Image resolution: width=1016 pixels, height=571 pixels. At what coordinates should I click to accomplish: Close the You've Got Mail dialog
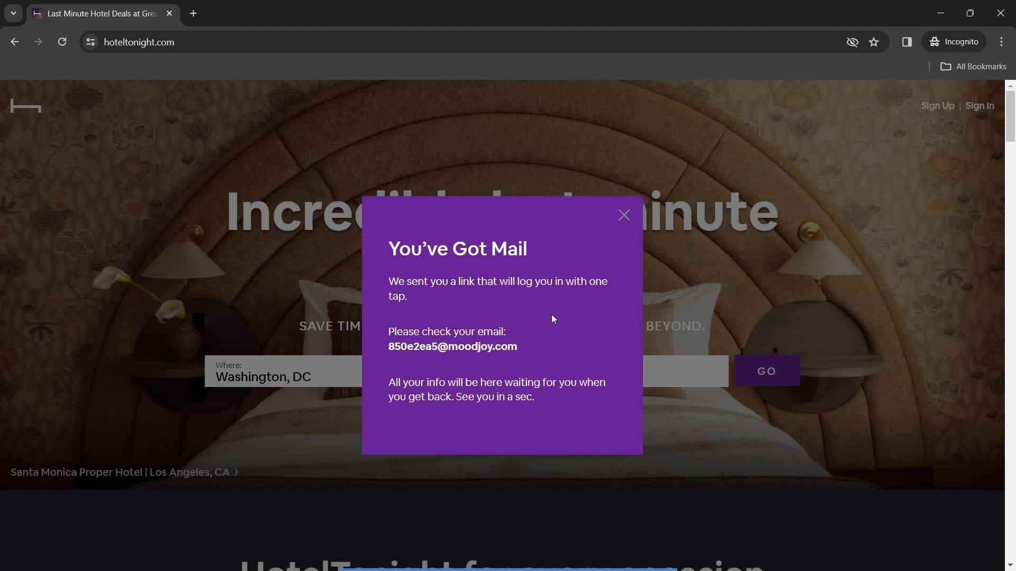624,215
